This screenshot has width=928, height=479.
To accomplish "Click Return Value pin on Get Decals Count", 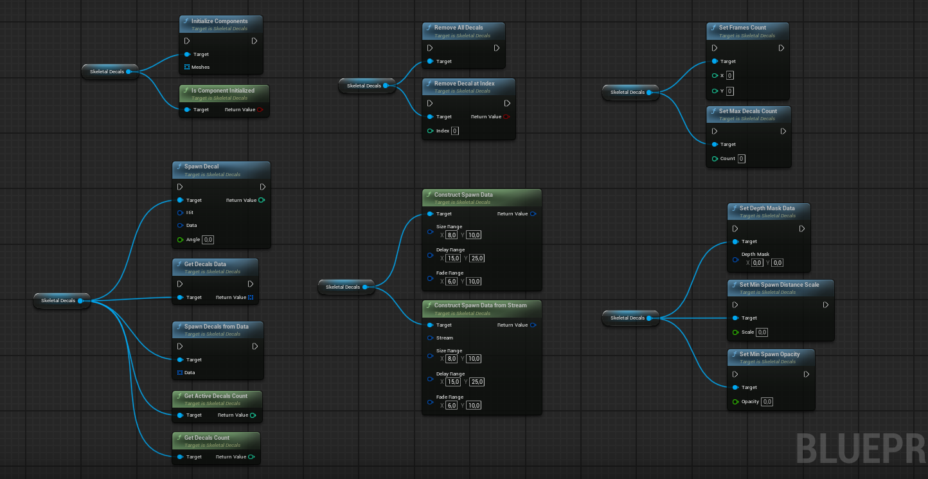I will click(x=251, y=456).
